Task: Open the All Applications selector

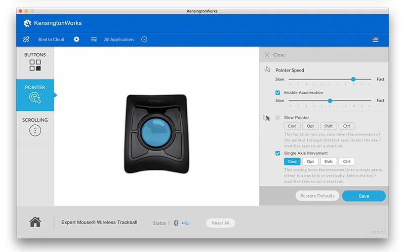Action: click(x=119, y=40)
